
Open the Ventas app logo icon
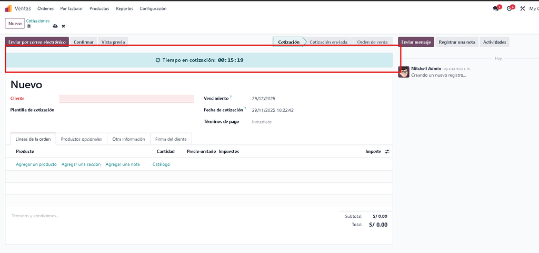point(8,8)
